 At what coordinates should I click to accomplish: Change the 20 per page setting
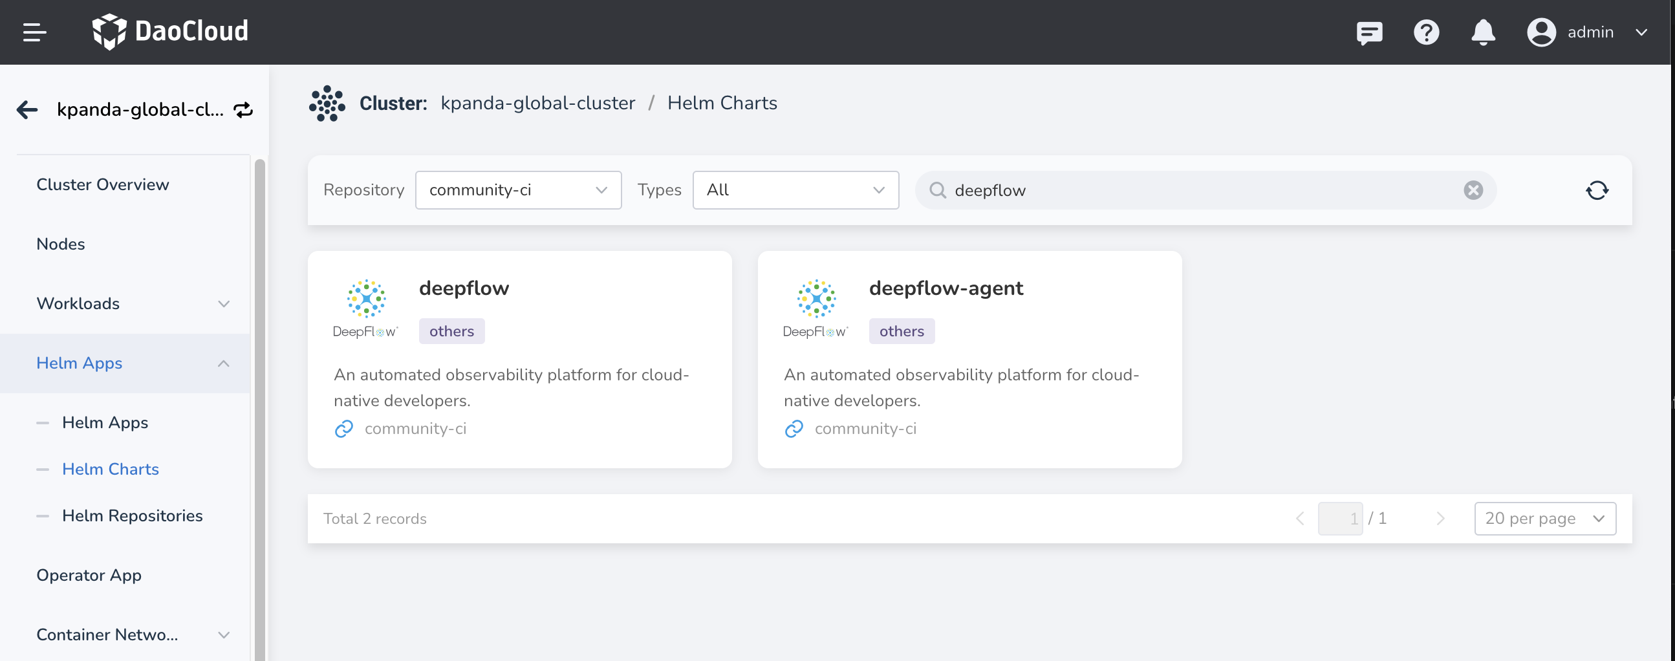1544,519
